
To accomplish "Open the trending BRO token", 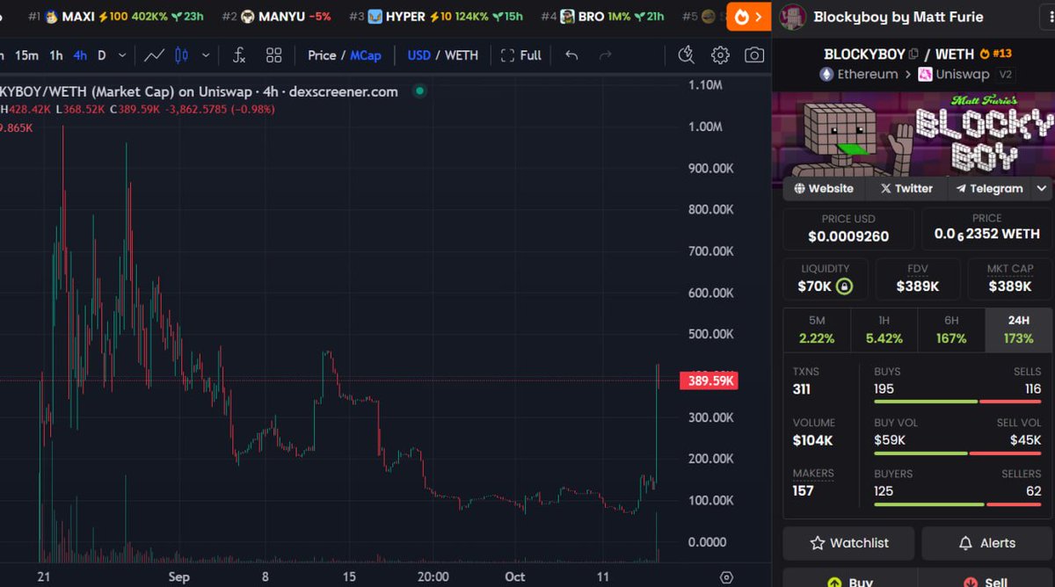I will pyautogui.click(x=605, y=17).
